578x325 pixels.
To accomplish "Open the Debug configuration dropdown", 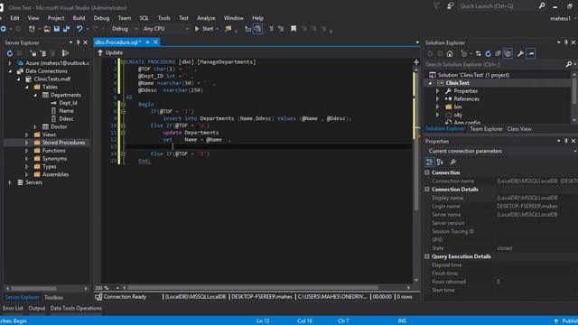I will click(125, 29).
